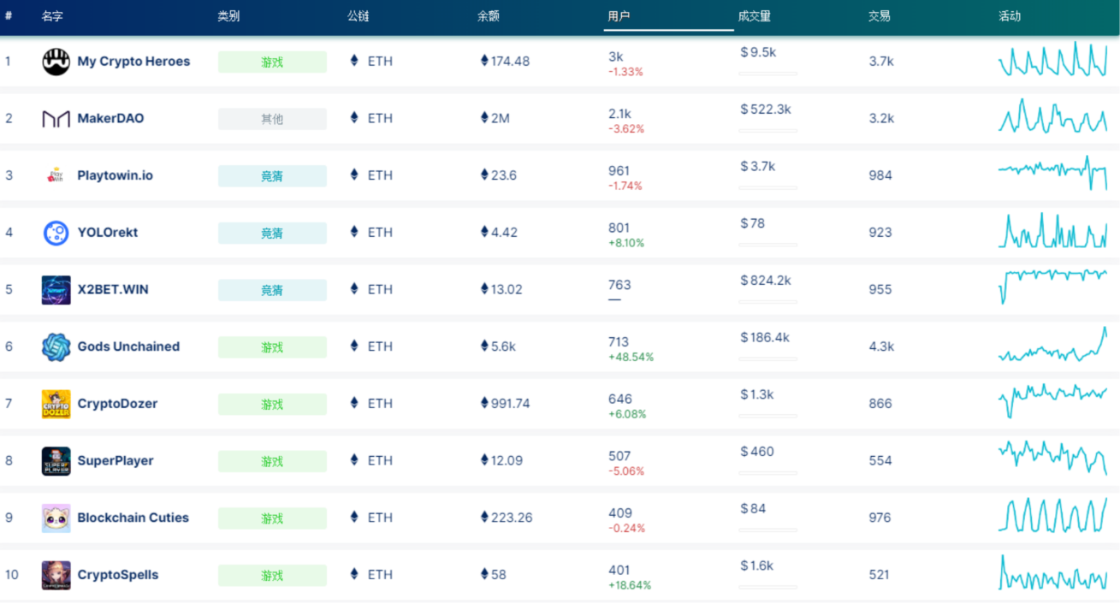View the X2BET.WIN activity sparkline
This screenshot has height=604, width=1120.
(1052, 287)
